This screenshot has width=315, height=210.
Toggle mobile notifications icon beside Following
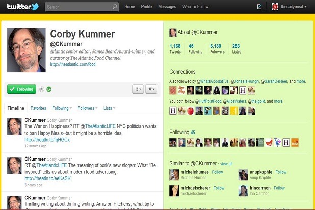coord(42,89)
